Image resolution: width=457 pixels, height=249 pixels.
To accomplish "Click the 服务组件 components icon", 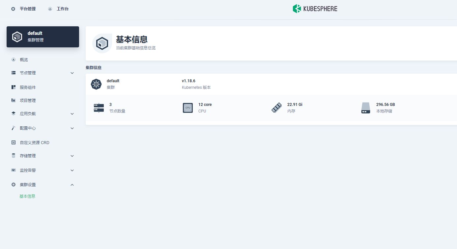I will coord(14,87).
